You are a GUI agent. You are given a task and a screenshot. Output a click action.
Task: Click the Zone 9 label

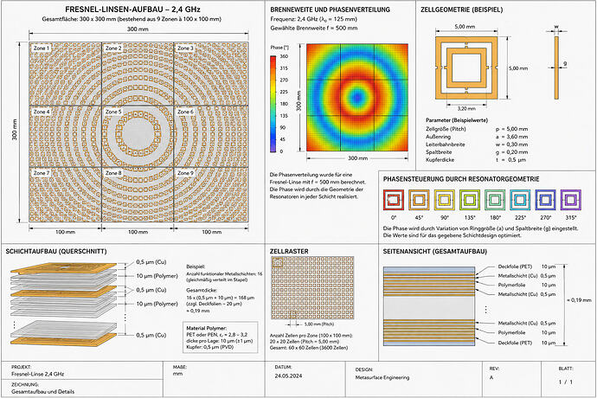coord(185,173)
